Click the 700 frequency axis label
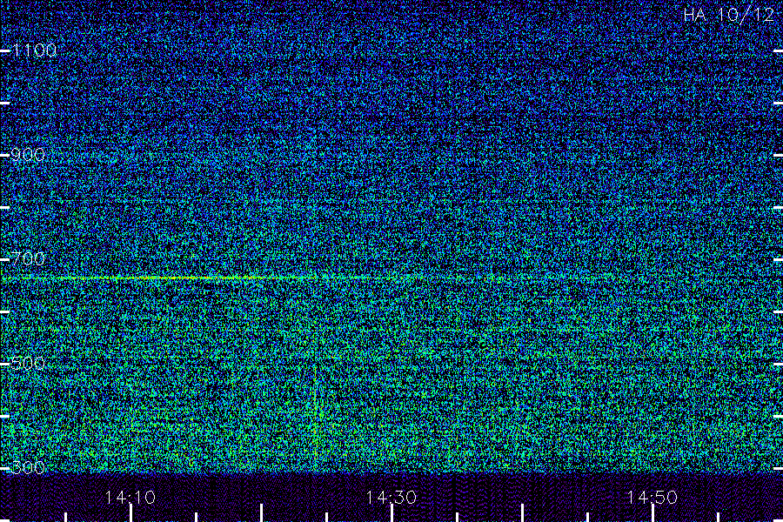The image size is (783, 522). coord(28,258)
